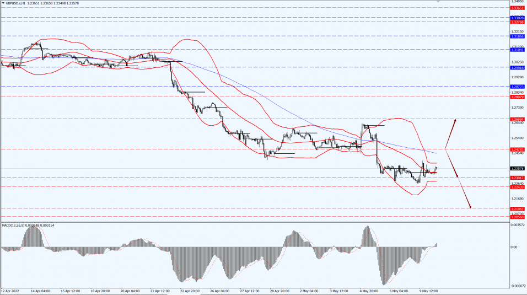Click the red 1.33651 price level tag
The image size is (527, 295).
[517, 7]
